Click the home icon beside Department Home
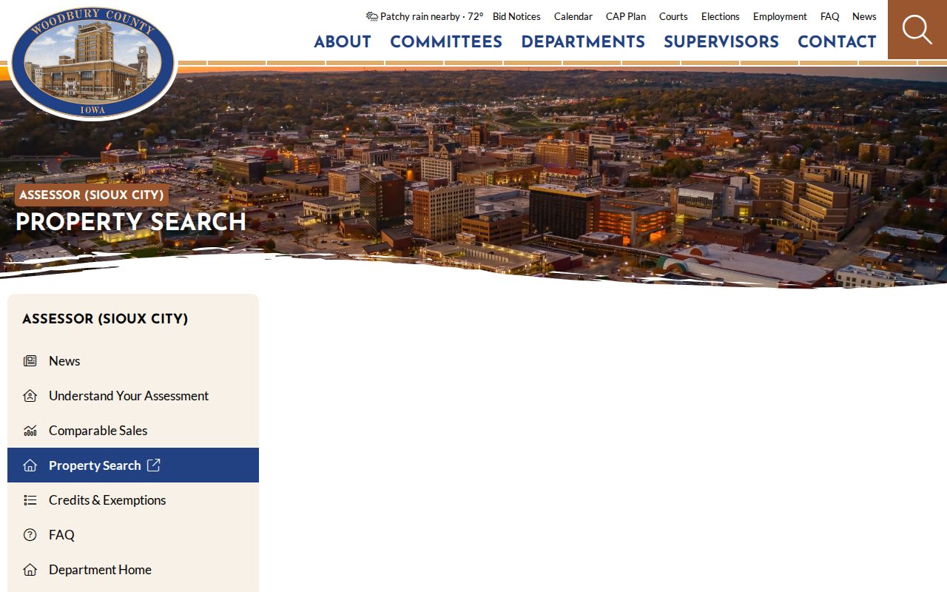The image size is (947, 592). [30, 570]
